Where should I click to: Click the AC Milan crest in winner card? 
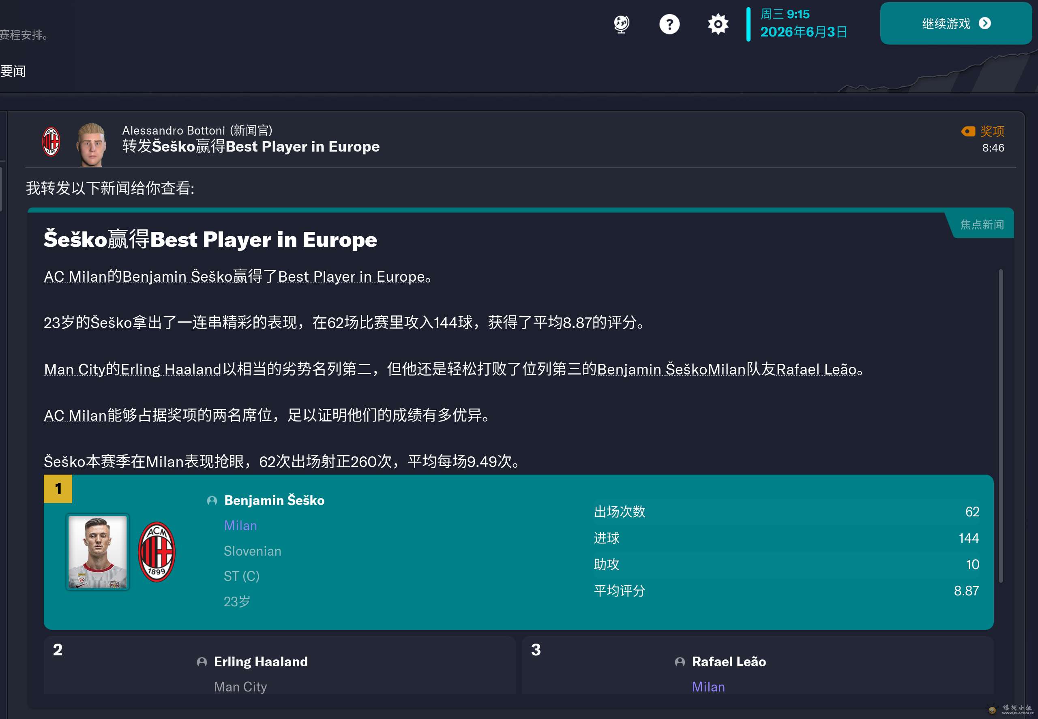pyautogui.click(x=157, y=552)
